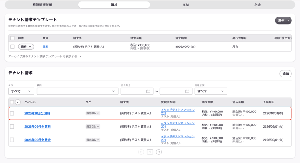Image resolution: width=300 pixels, height=163 pixels.
Task: Open the start date calendar icon
Action: (x=148, y=91)
